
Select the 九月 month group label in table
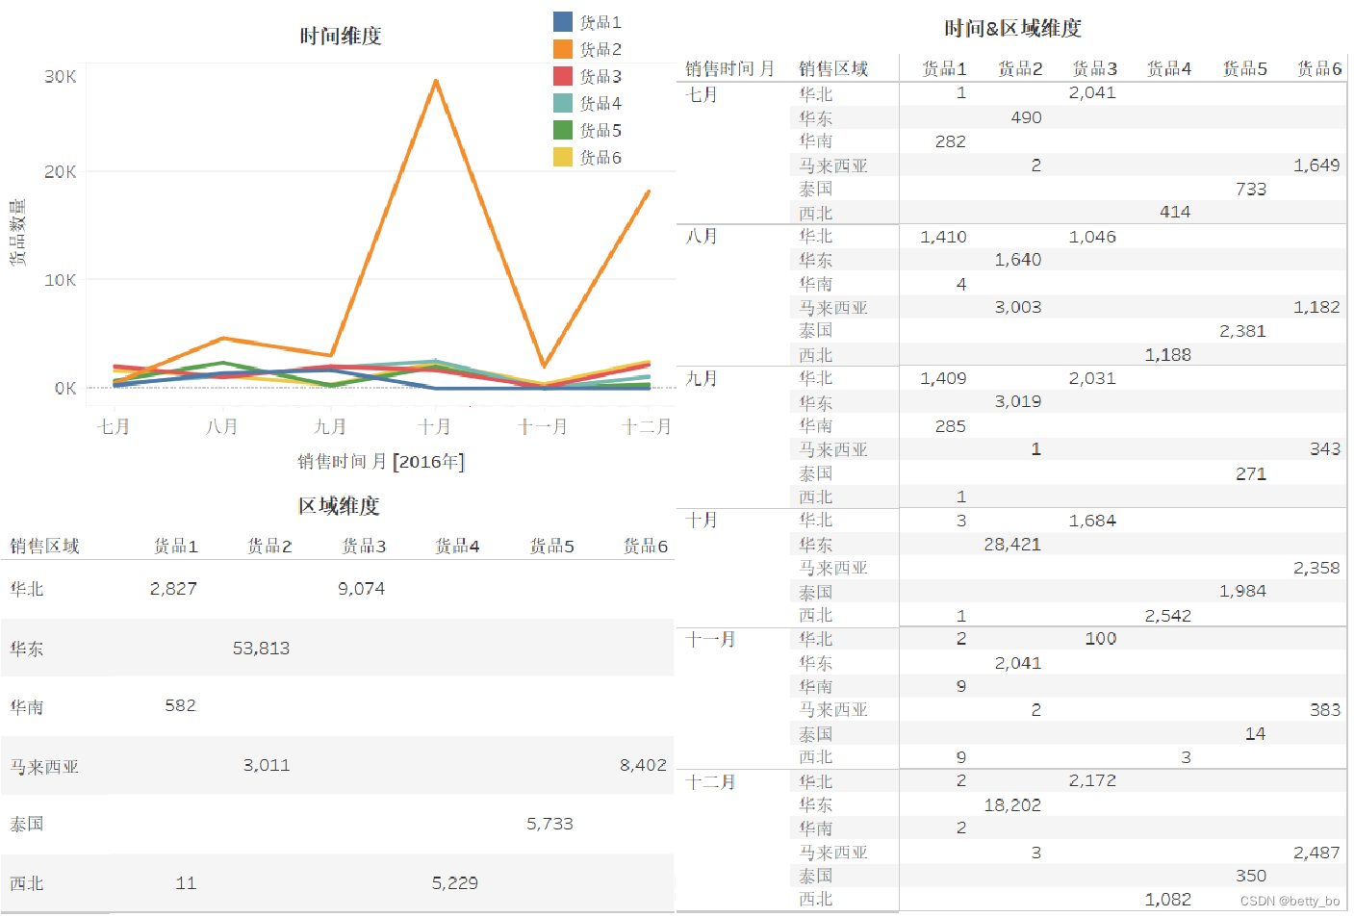[702, 378]
